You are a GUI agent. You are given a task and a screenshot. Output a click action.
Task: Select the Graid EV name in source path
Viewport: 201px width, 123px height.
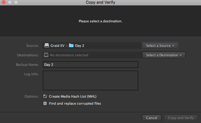(57, 46)
